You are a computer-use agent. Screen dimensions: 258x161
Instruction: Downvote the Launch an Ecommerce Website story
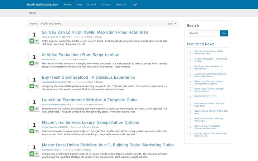tap(37, 108)
